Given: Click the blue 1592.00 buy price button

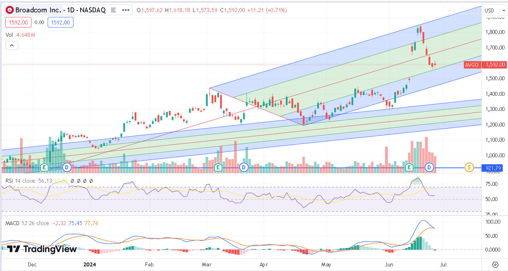Looking at the screenshot, I should 60,23.
